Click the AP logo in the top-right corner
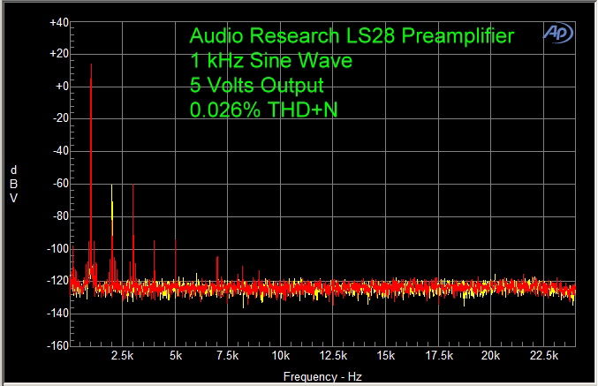 coord(557,33)
